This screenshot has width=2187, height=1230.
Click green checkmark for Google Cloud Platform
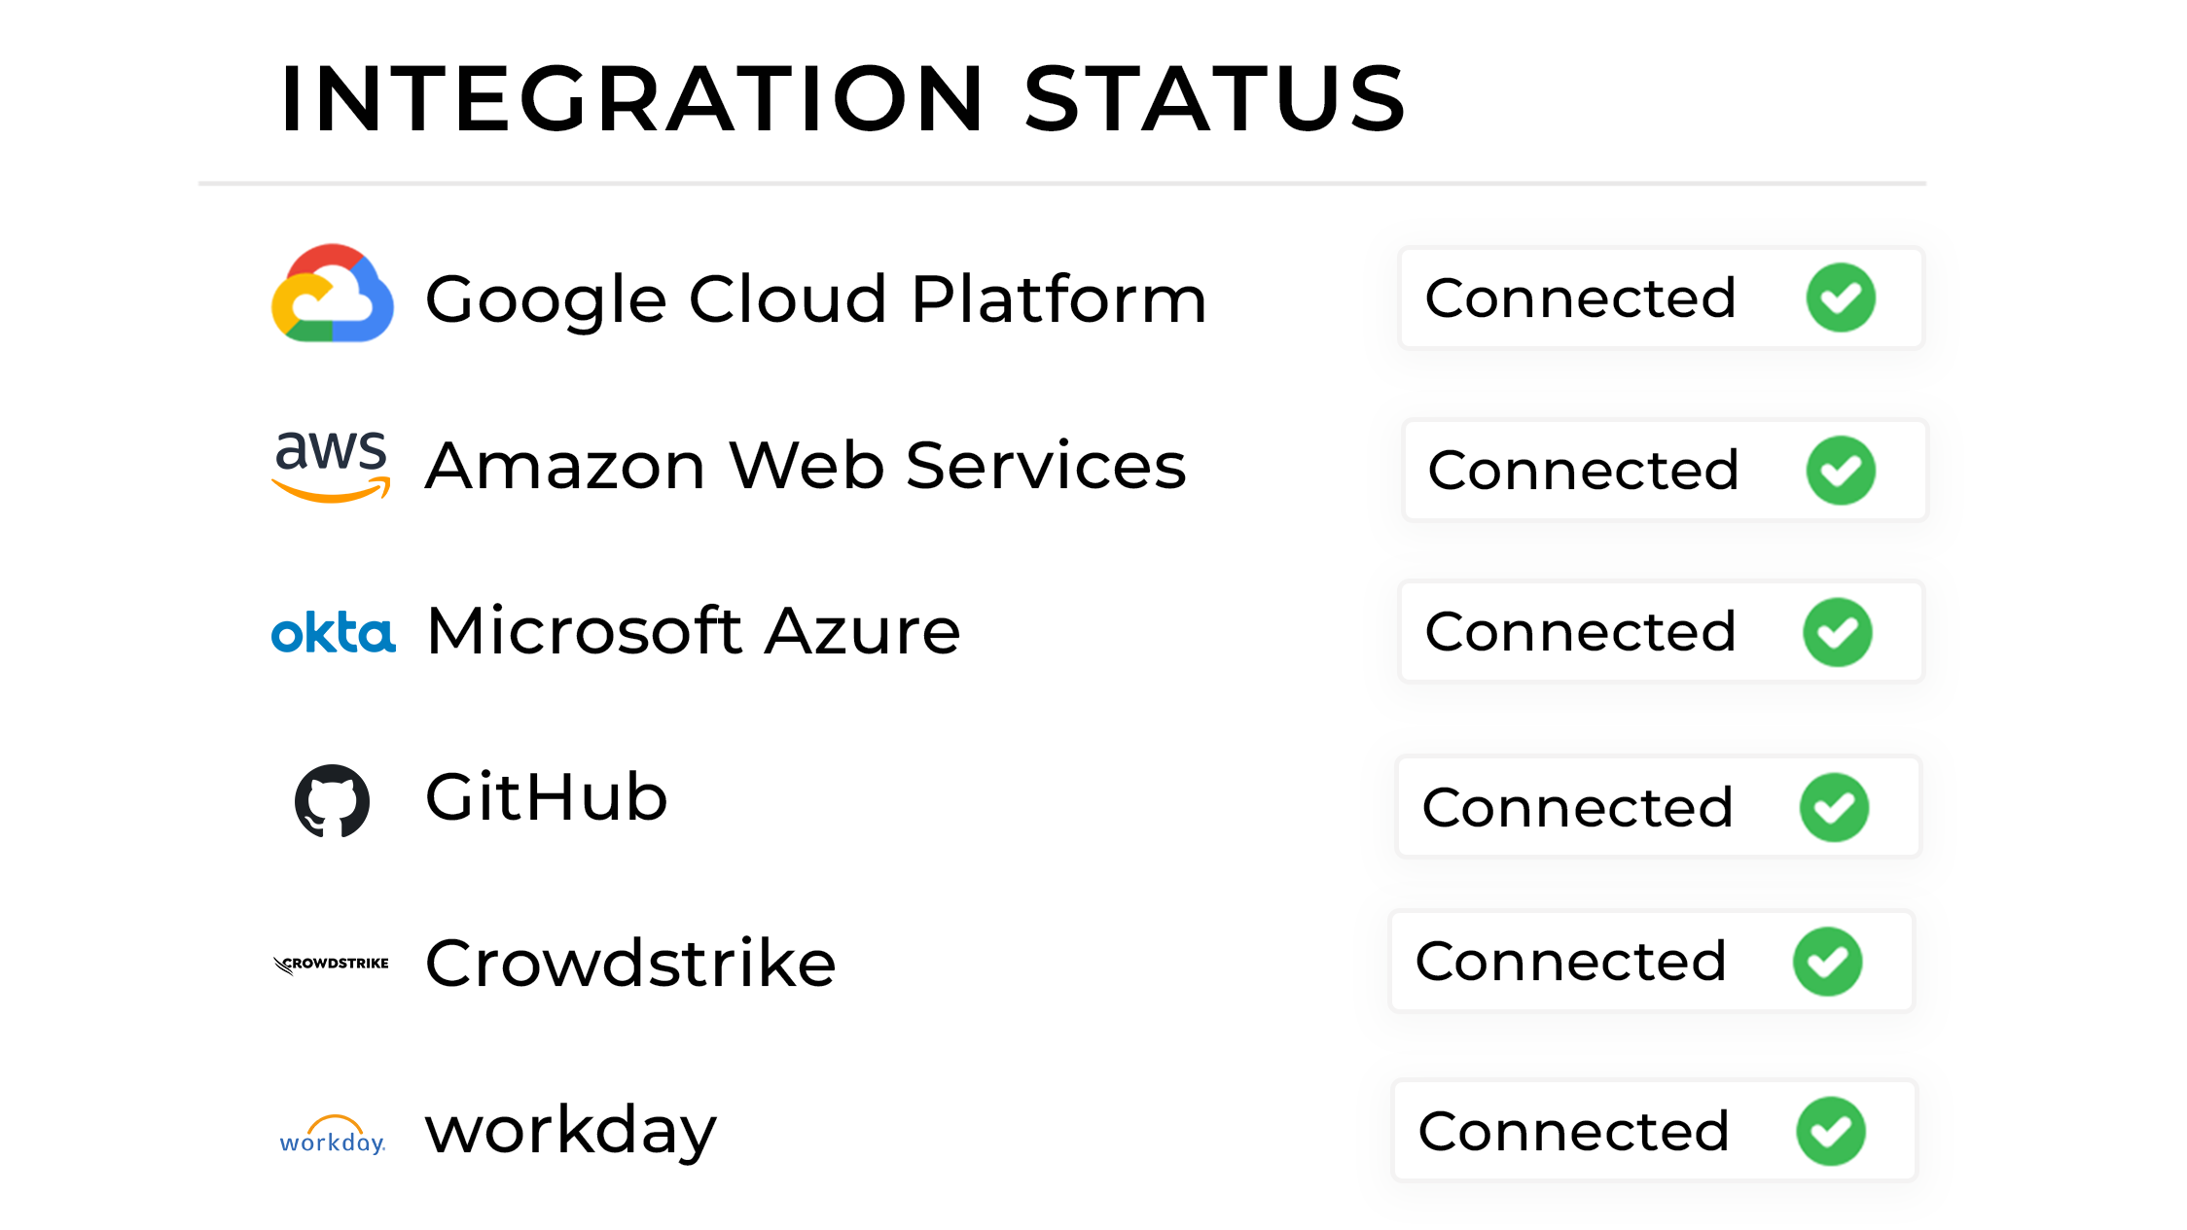[x=1841, y=298]
